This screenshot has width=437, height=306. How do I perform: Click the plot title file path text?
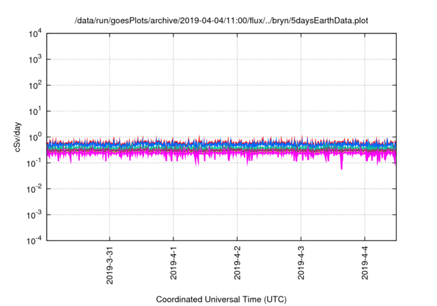(x=221, y=20)
